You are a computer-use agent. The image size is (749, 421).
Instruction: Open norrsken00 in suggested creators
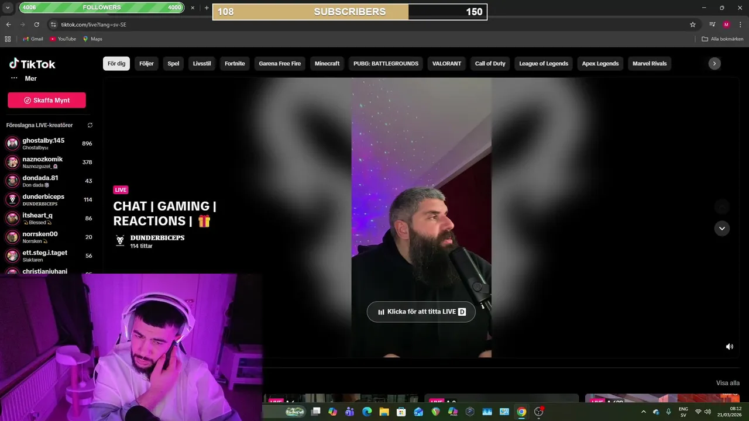click(49, 237)
